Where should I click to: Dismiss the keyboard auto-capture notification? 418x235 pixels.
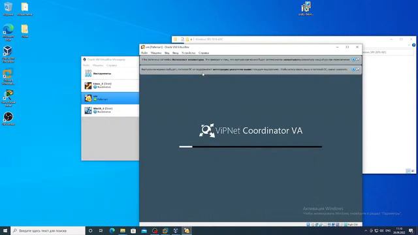(x=358, y=59)
